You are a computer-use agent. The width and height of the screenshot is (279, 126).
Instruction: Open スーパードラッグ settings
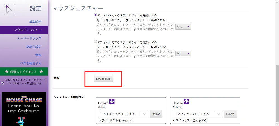29,38
